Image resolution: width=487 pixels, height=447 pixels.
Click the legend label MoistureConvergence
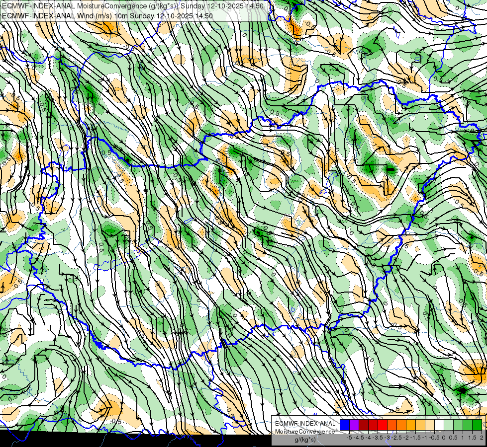305,432
